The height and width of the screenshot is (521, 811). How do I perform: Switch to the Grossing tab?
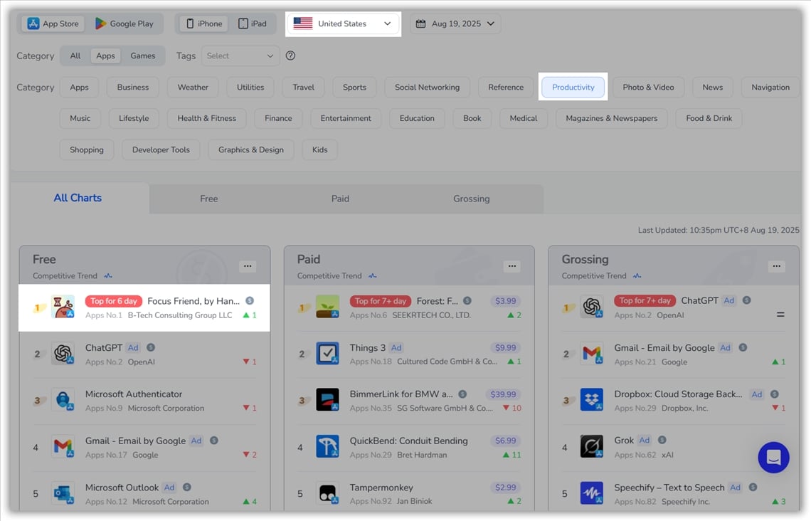coord(471,199)
